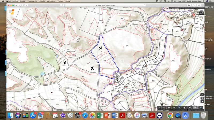Open the map search magnifier tool
This screenshot has height=120, width=214.
click(x=164, y=107)
